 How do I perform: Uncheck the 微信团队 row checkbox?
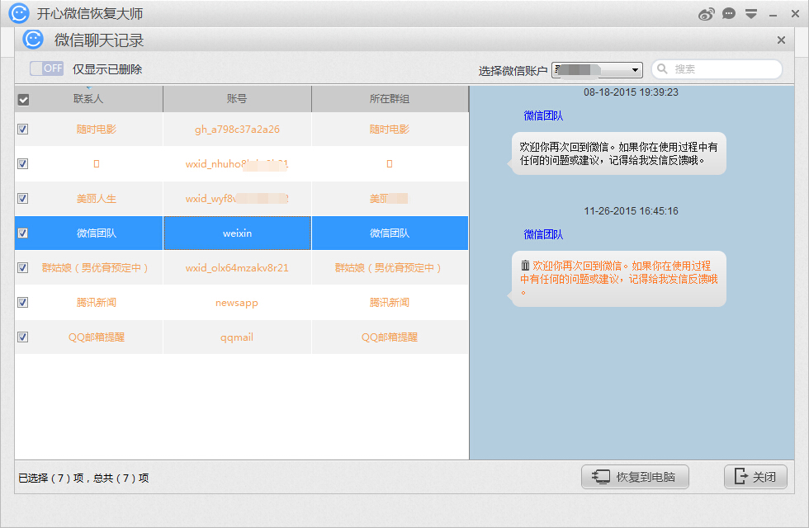pos(23,233)
